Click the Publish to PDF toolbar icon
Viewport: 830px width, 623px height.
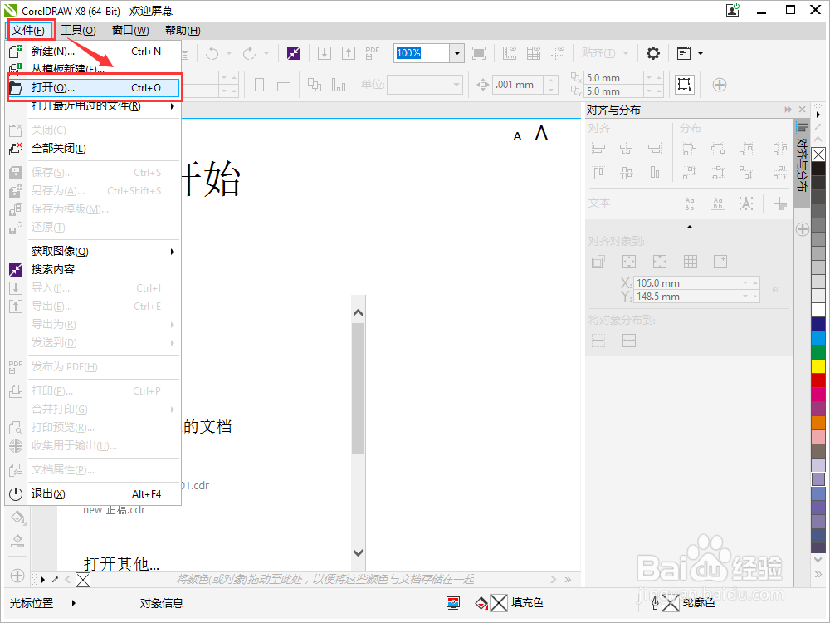[x=372, y=53]
